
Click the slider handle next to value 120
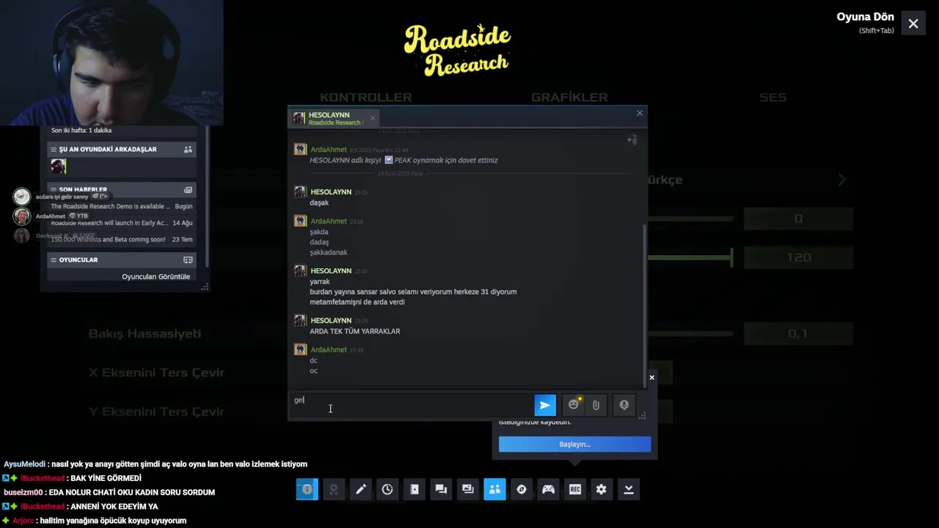point(731,257)
